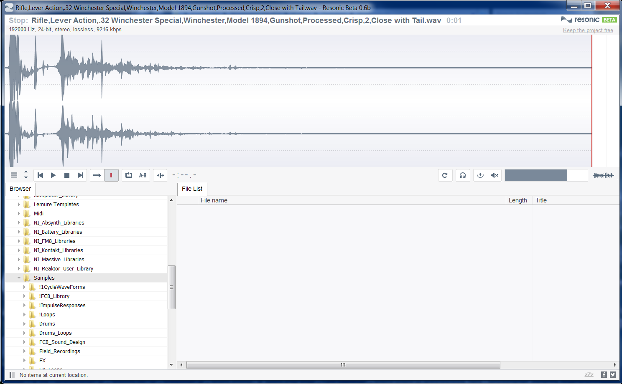Expand the Drums_Loops folder
This screenshot has height=384, width=622.
[24, 333]
